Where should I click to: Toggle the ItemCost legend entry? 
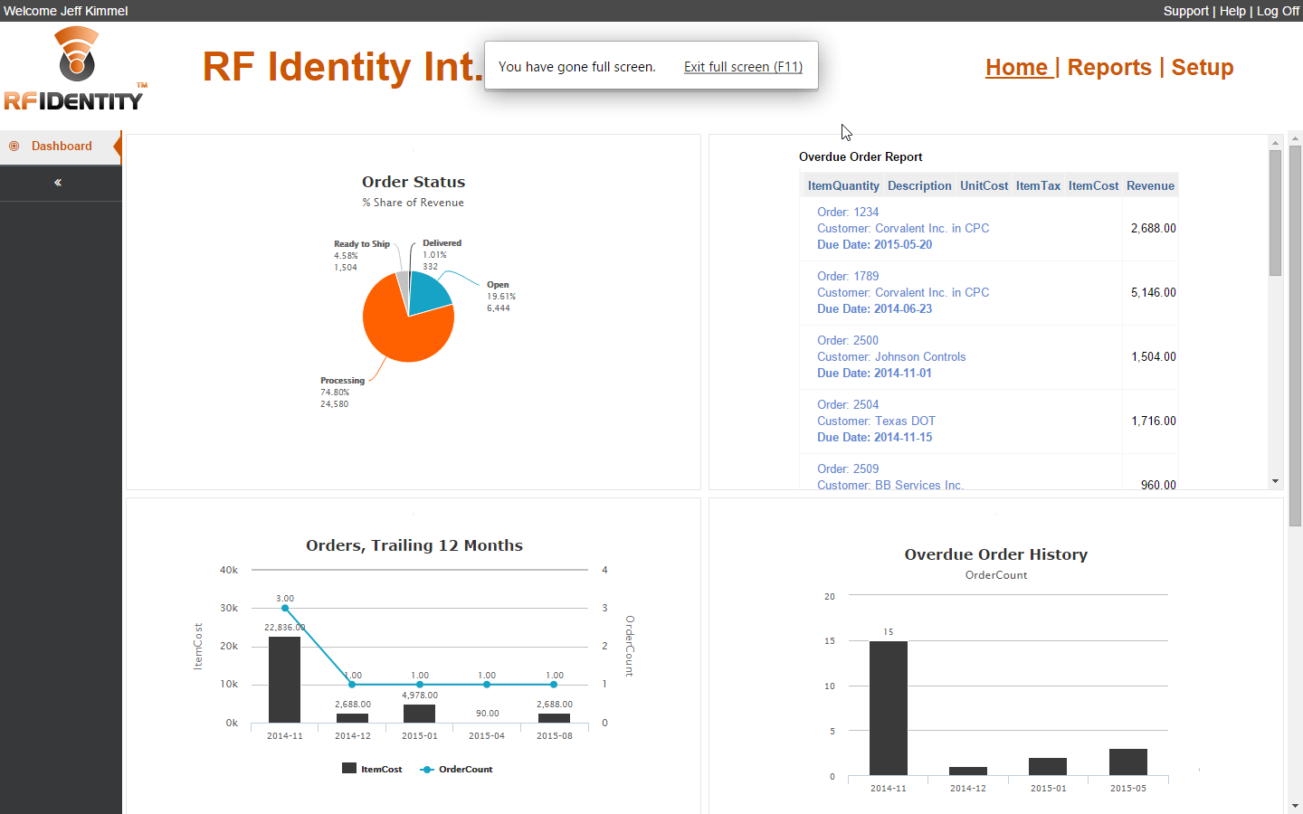coord(372,769)
